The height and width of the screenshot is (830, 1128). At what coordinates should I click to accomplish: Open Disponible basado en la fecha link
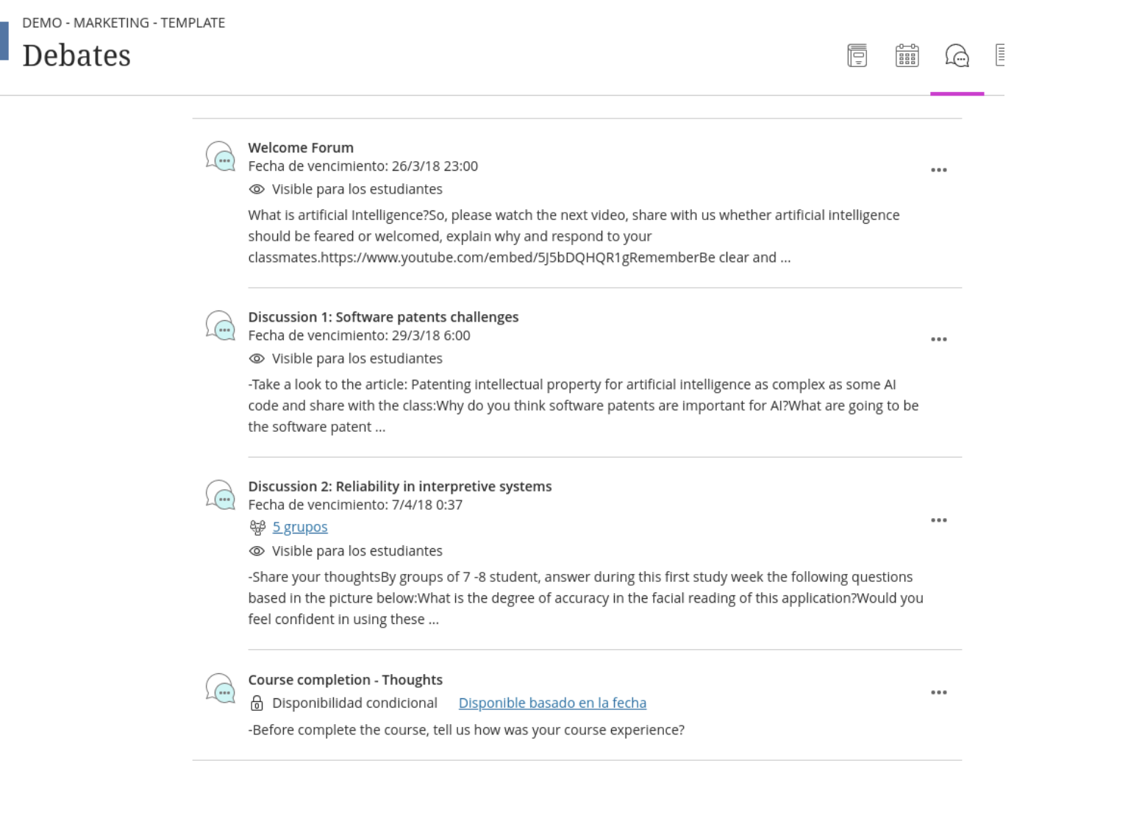pos(552,703)
